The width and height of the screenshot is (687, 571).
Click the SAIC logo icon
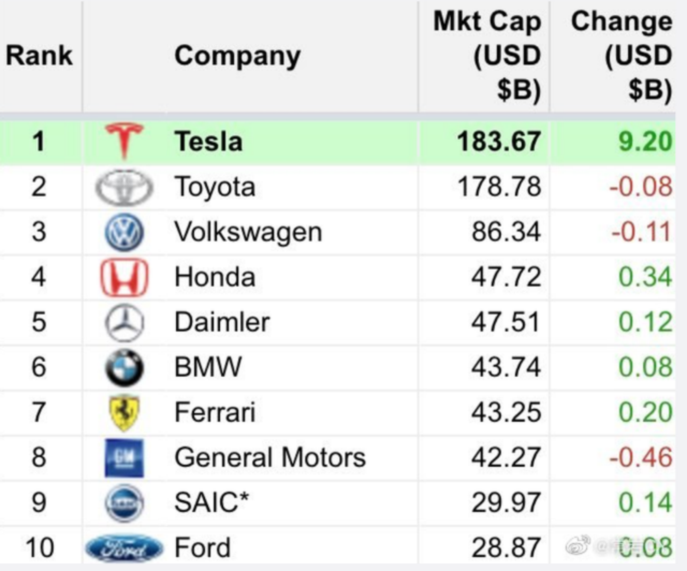pyautogui.click(x=124, y=503)
